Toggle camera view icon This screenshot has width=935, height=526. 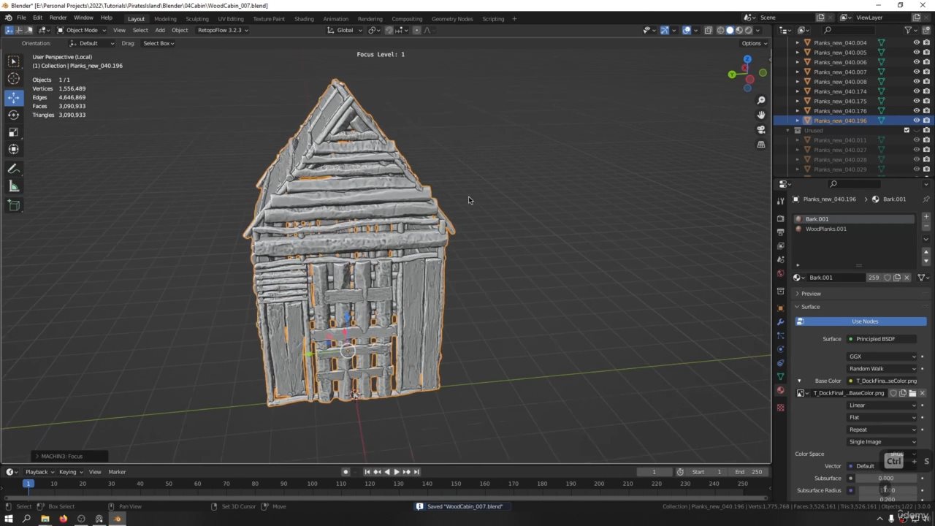pos(761,129)
